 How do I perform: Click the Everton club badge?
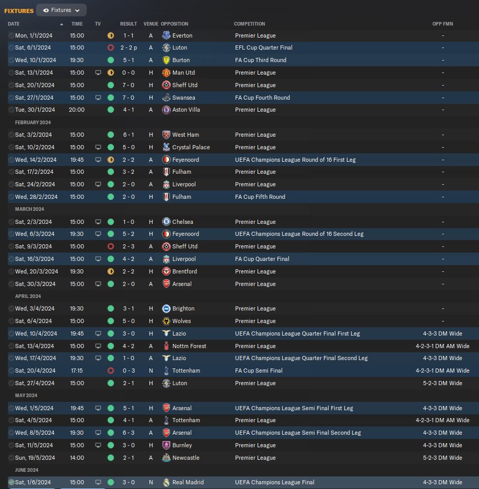(x=166, y=35)
